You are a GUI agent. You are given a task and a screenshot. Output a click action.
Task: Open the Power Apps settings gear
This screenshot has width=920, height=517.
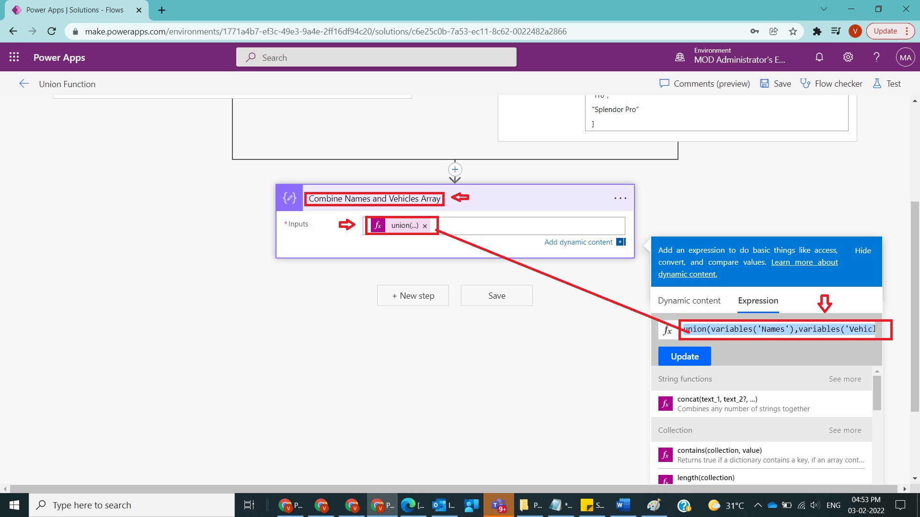coord(848,57)
